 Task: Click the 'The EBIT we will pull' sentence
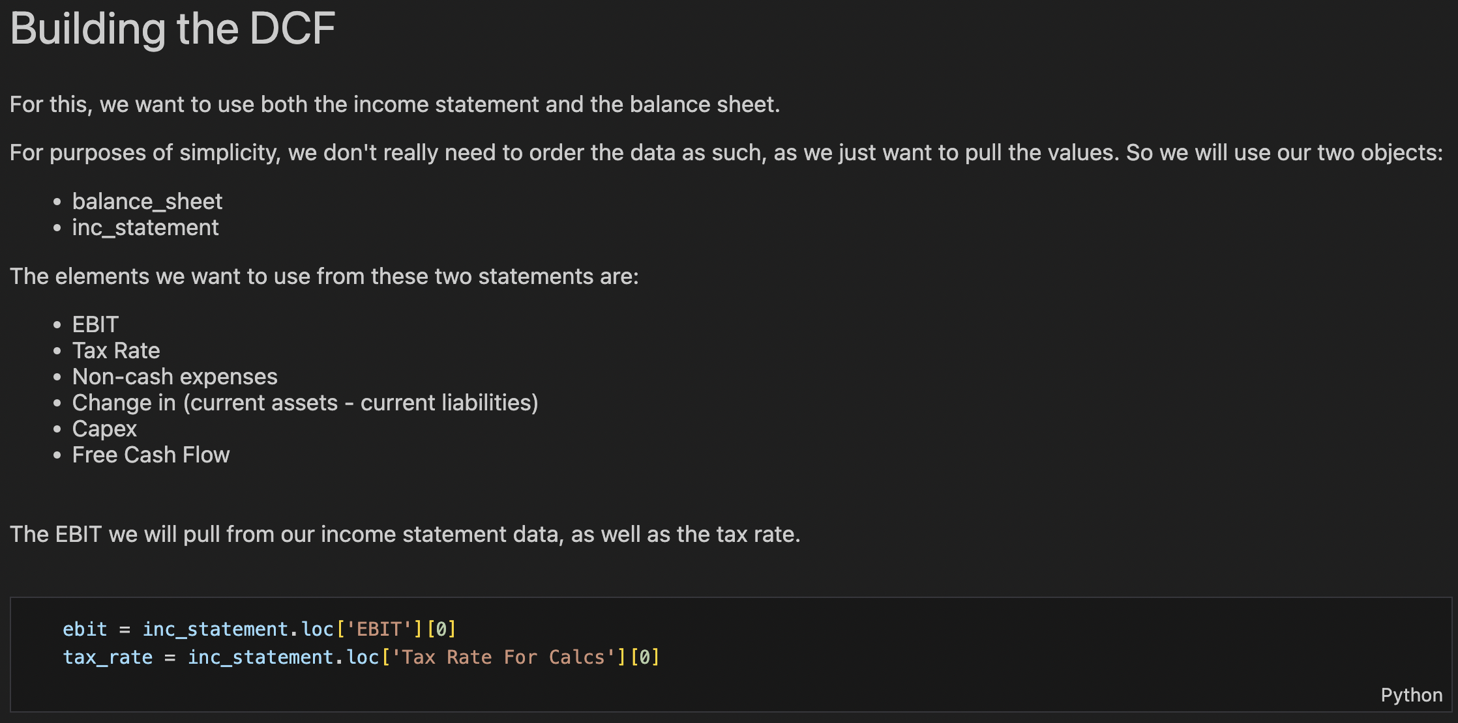click(x=405, y=534)
